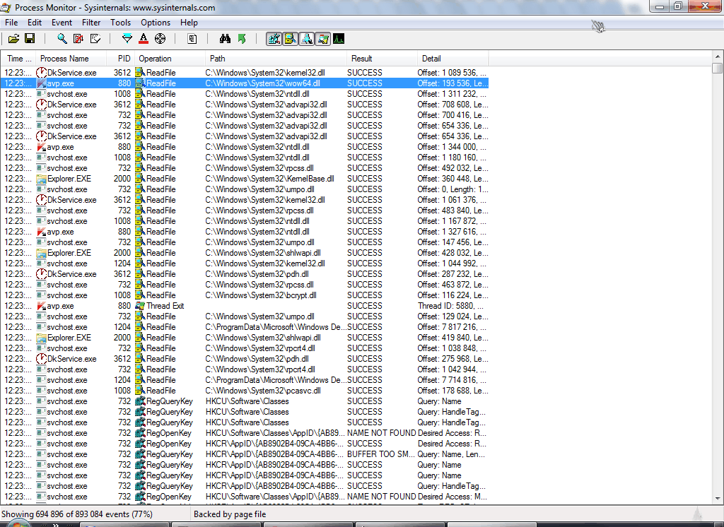Viewport: 724px width, 527px height.
Task: Click the Time column header
Action: tap(18, 59)
